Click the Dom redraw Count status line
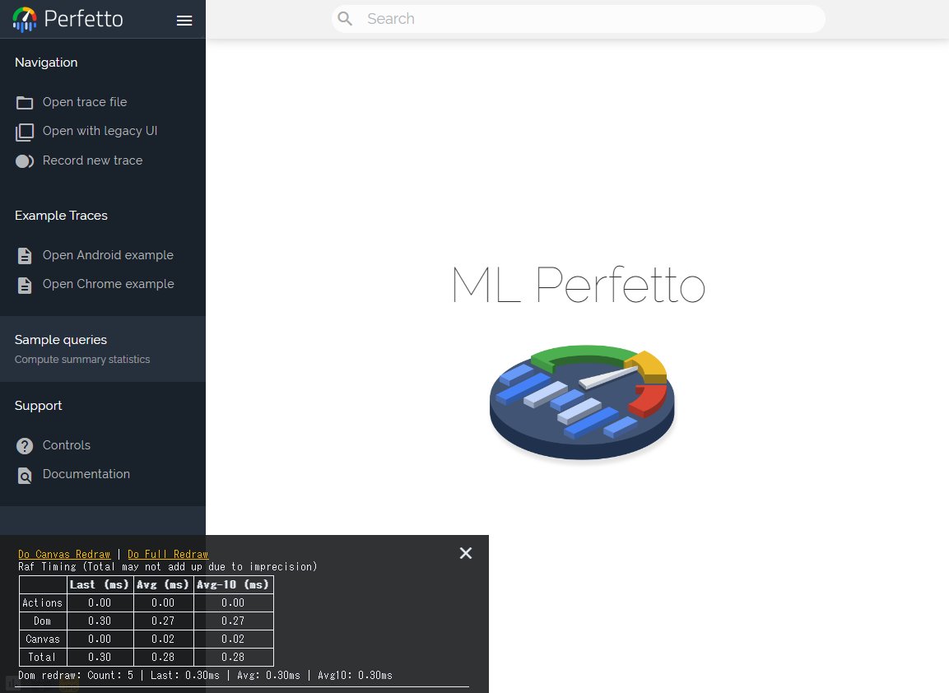Image resolution: width=949 pixels, height=693 pixels. coord(205,676)
